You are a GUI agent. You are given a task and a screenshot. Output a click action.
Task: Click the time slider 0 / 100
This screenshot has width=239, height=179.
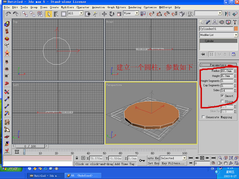tap(30, 146)
